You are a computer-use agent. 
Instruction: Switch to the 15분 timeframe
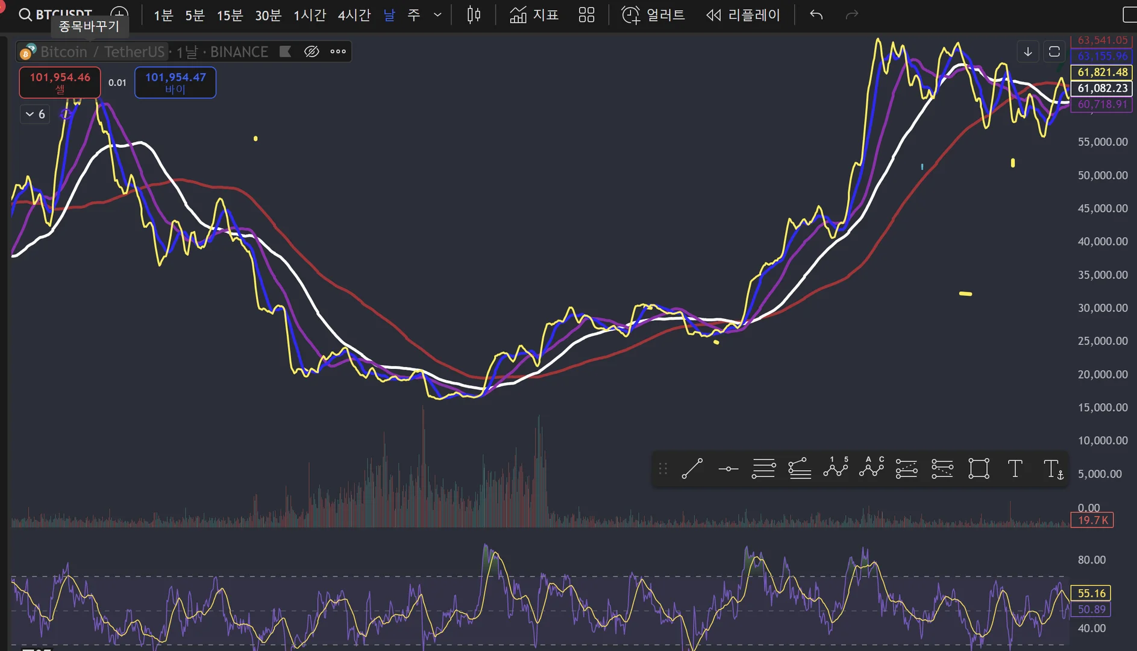point(230,15)
